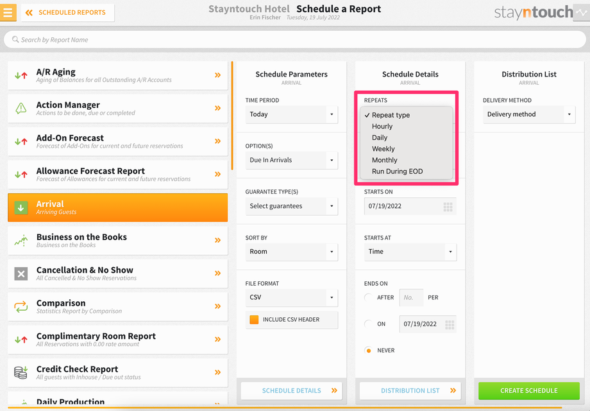Click the Comparison loop arrows icon
Viewport: 590px width, 411px height.
[x=21, y=307]
